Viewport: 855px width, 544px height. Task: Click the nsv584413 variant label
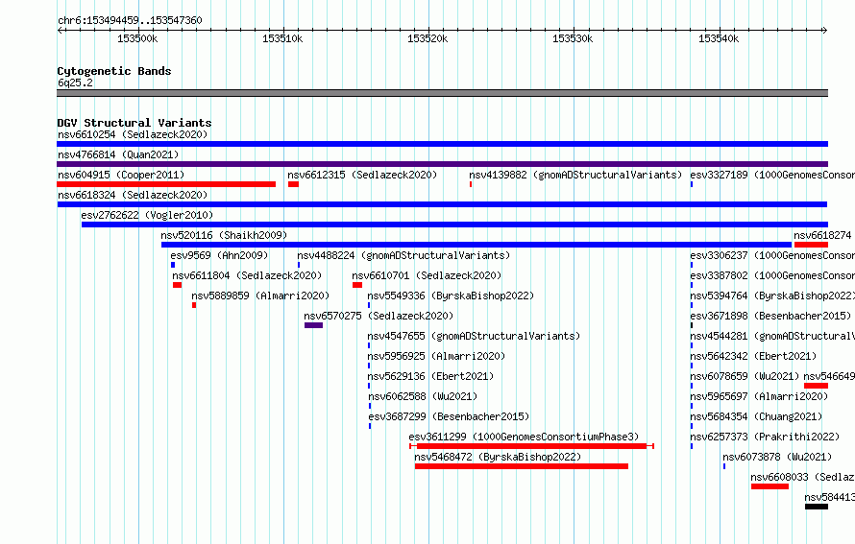[x=829, y=497]
